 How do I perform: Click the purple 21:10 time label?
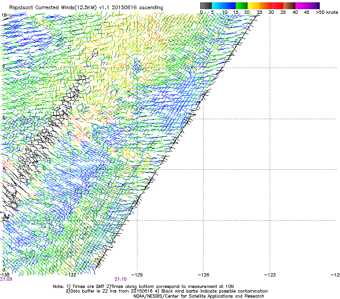click(120, 279)
